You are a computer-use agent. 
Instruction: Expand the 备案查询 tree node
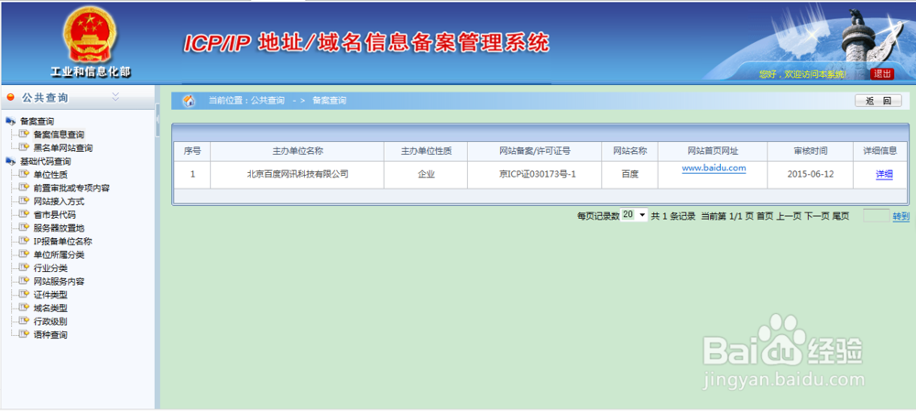pos(10,122)
